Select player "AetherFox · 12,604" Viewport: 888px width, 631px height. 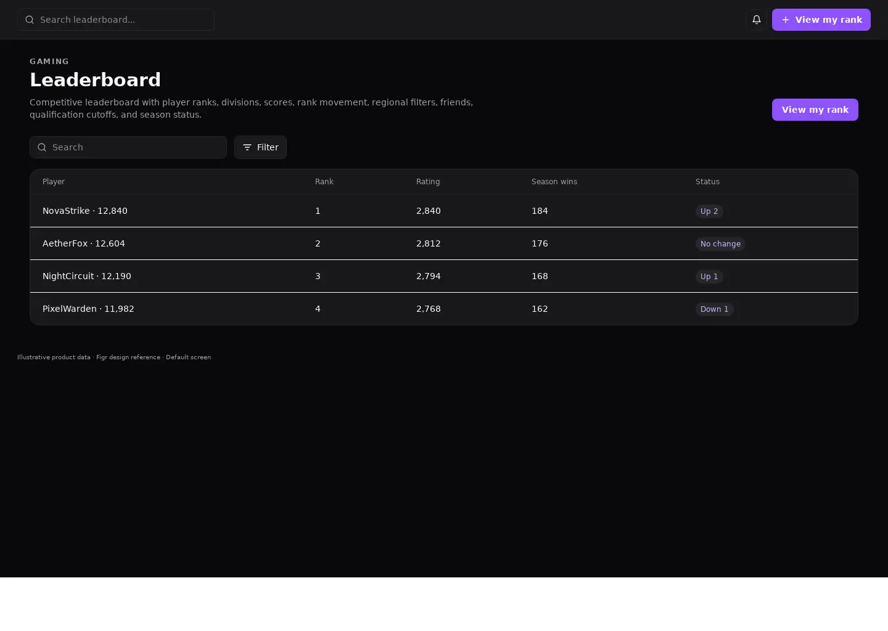pos(84,243)
